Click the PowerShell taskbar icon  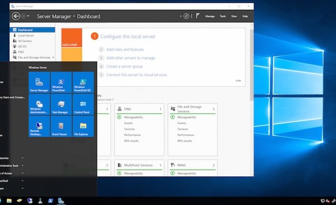(50, 201)
